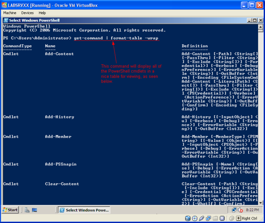The width and height of the screenshot is (265, 223).
Task: Click the get-command typed command text
Action: click(88, 38)
